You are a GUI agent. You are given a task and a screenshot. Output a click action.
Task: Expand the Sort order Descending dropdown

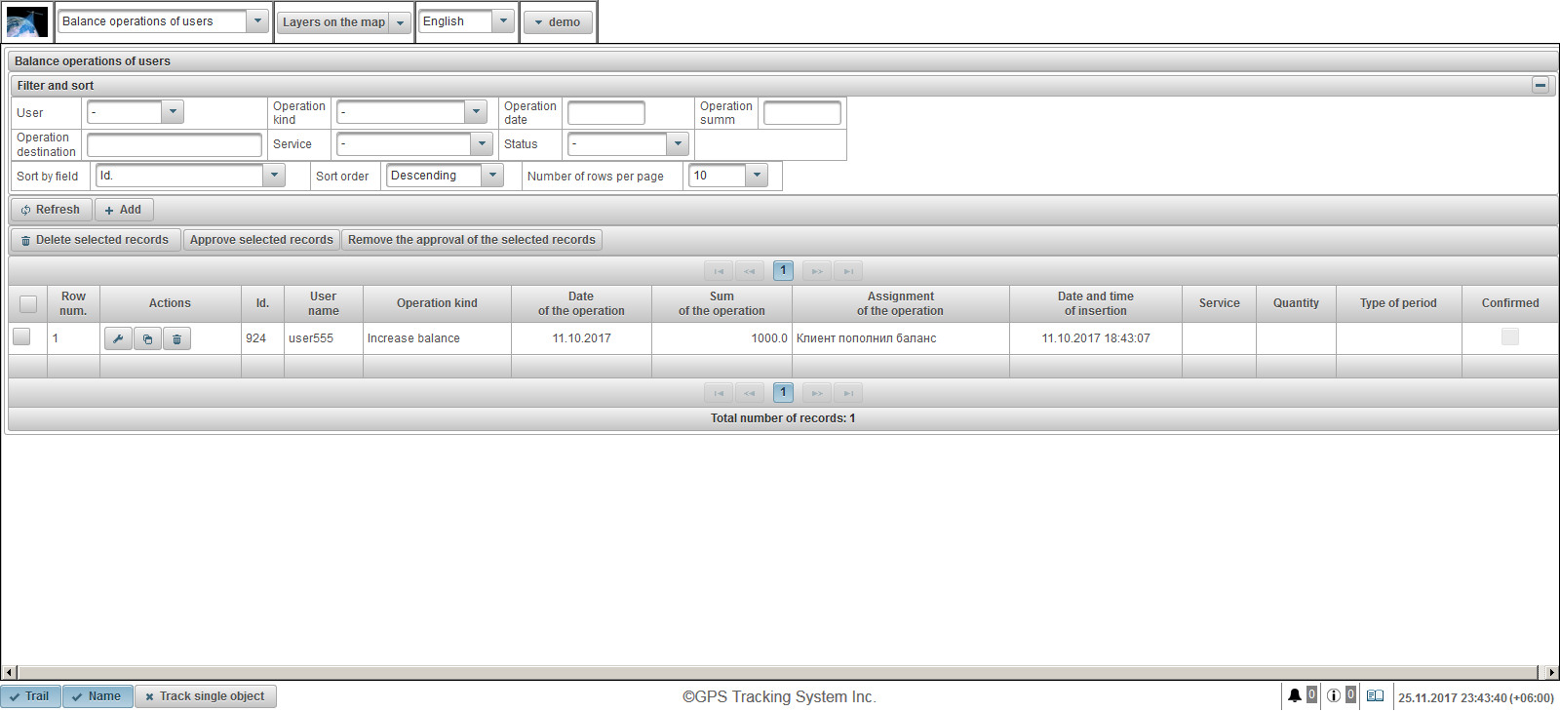tap(492, 176)
